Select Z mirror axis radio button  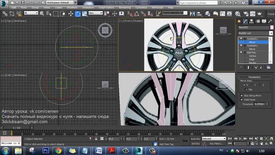(260, 85)
